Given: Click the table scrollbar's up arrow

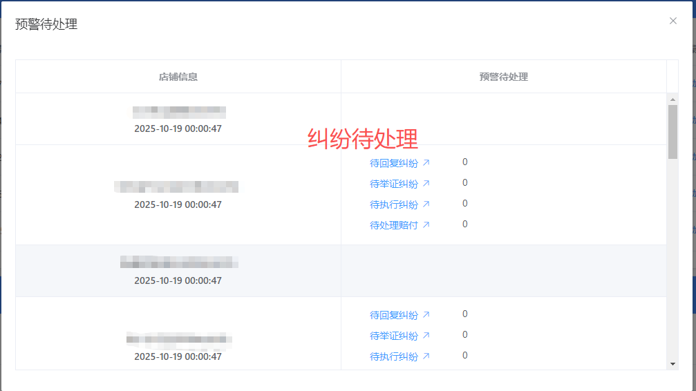Looking at the screenshot, I should (673, 99).
